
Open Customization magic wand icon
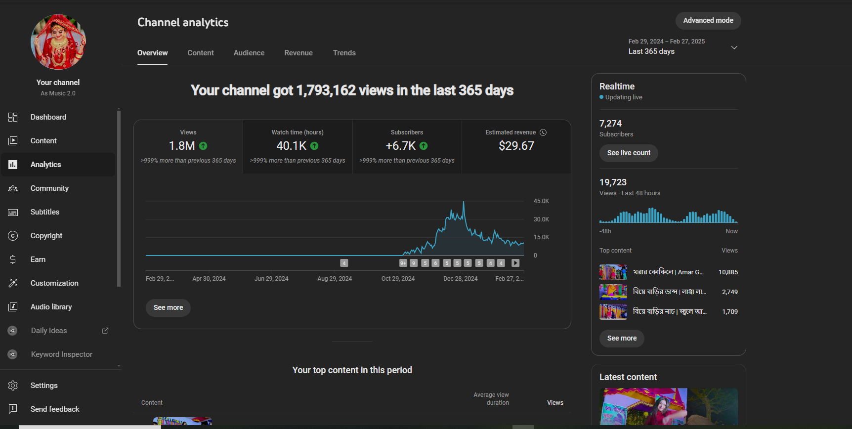click(x=13, y=283)
